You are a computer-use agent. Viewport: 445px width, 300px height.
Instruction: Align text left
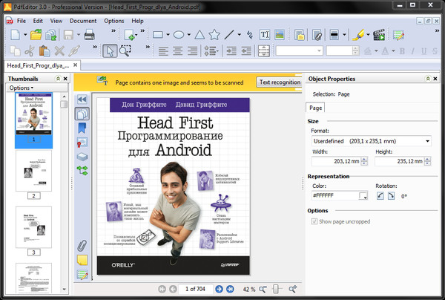click(163, 51)
